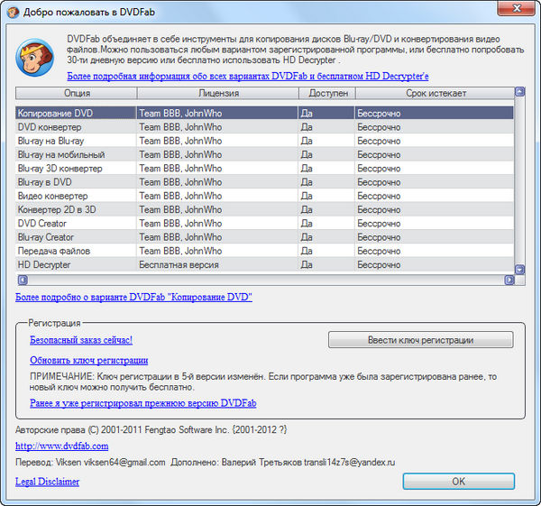Click the Лицензия column header

point(217,93)
